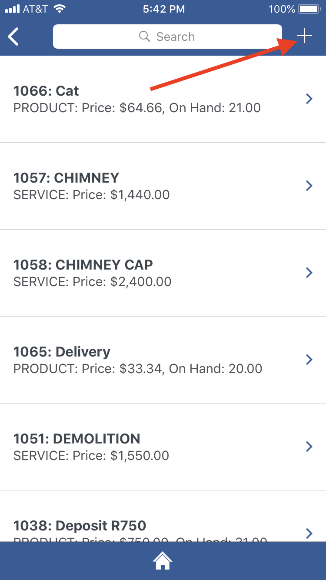
Task: Tap the battery status icon
Action: point(310,9)
